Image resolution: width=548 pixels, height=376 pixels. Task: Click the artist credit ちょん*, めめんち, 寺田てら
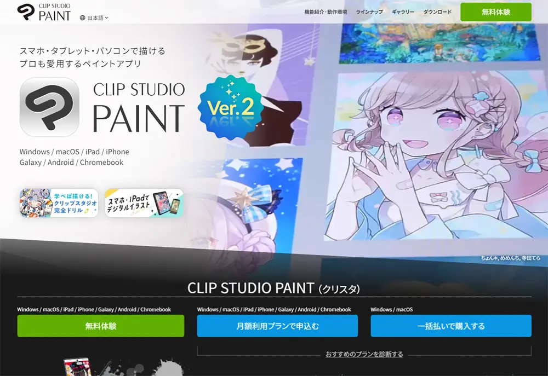510,258
